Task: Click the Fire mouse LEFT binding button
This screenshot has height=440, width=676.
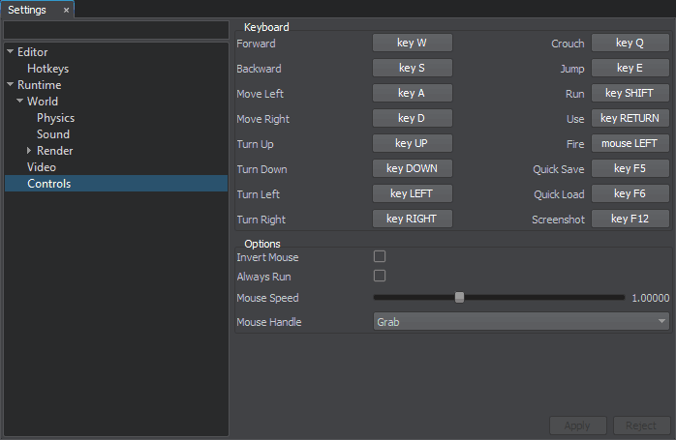Action: tap(629, 144)
